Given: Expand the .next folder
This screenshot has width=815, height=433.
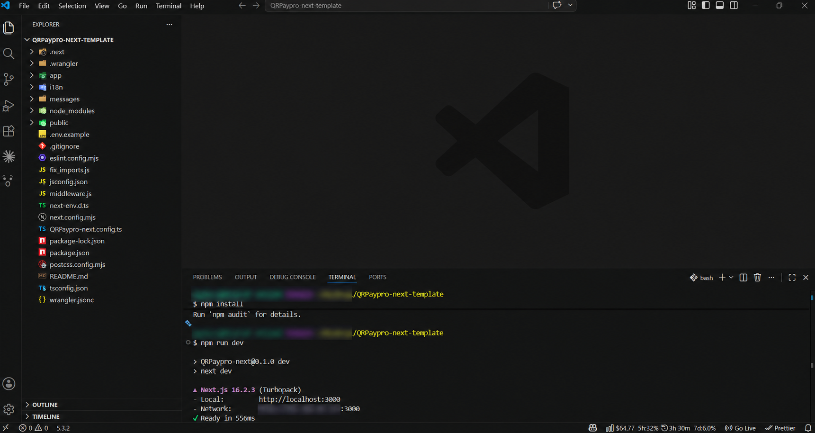Looking at the screenshot, I should tap(32, 52).
